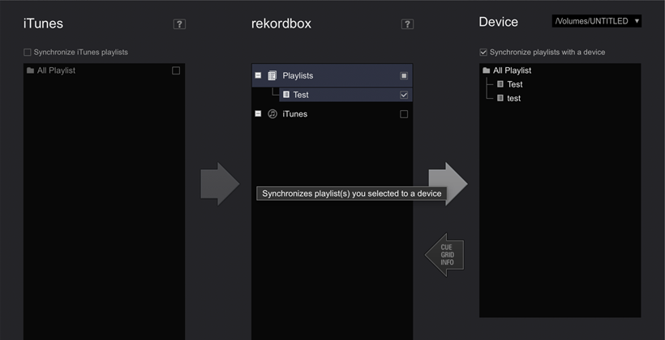Enable Synchronize iTunes playlists checkbox
The image size is (665, 340).
(28, 53)
